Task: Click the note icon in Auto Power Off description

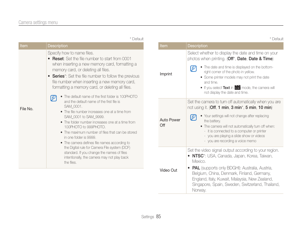Action: [x=193, y=117]
